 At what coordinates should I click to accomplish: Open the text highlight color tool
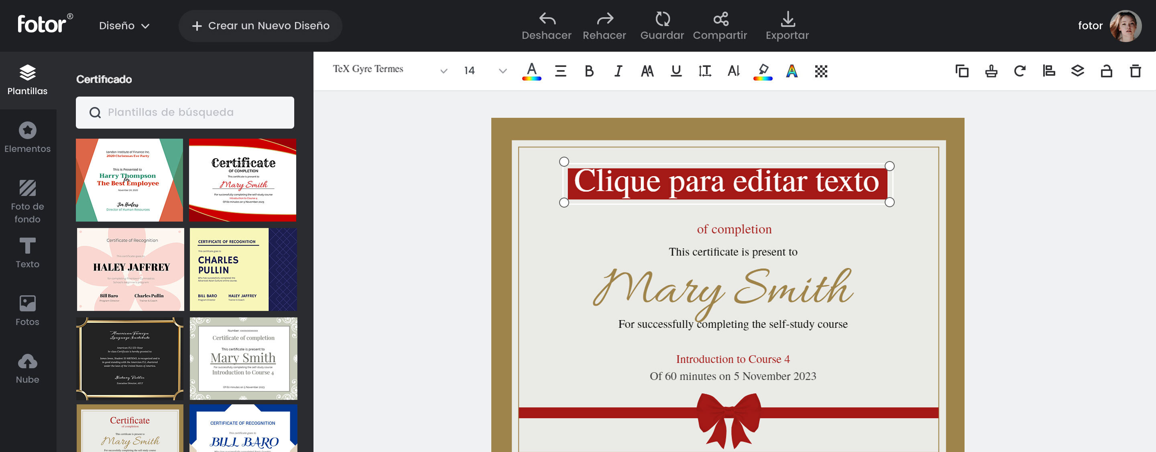[763, 71]
